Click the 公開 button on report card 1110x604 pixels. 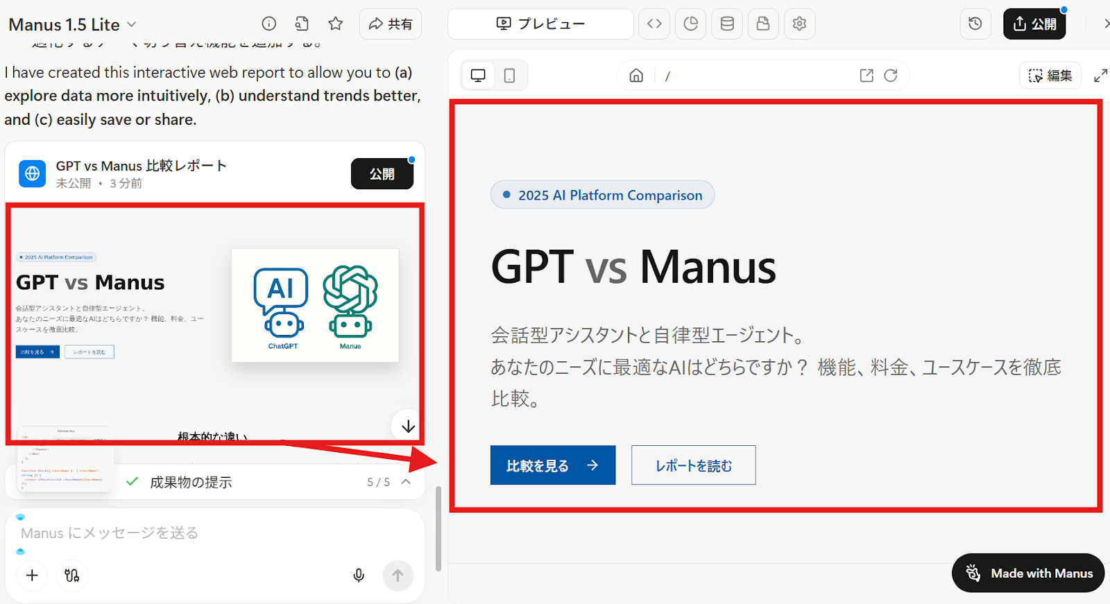coord(382,174)
